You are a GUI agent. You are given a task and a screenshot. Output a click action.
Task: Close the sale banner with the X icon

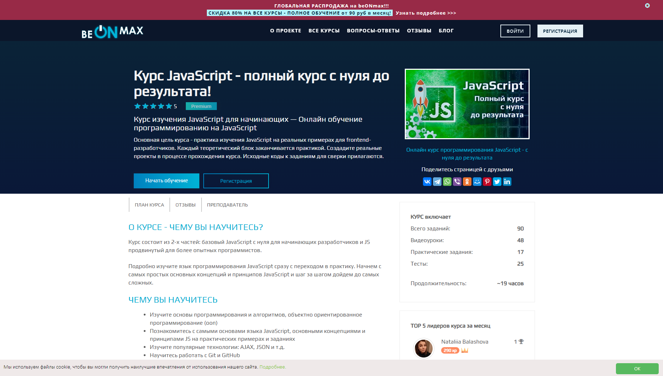click(x=647, y=5)
